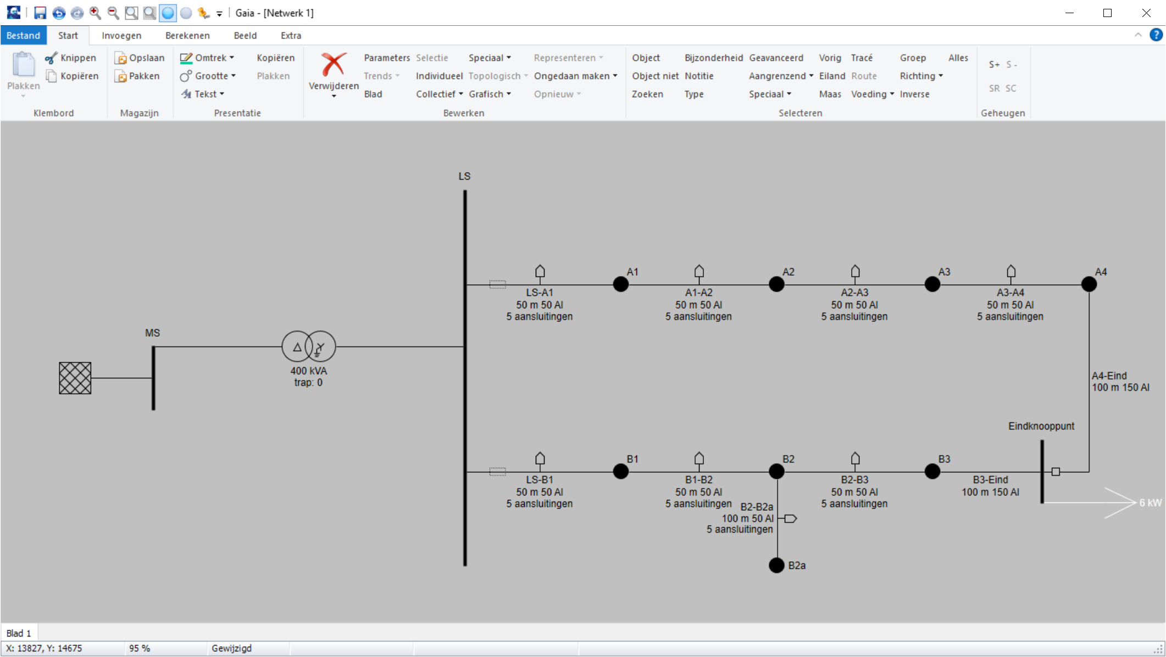The image size is (1166, 657).
Task: Switch to the Invoegen ribbon tab
Action: click(121, 35)
